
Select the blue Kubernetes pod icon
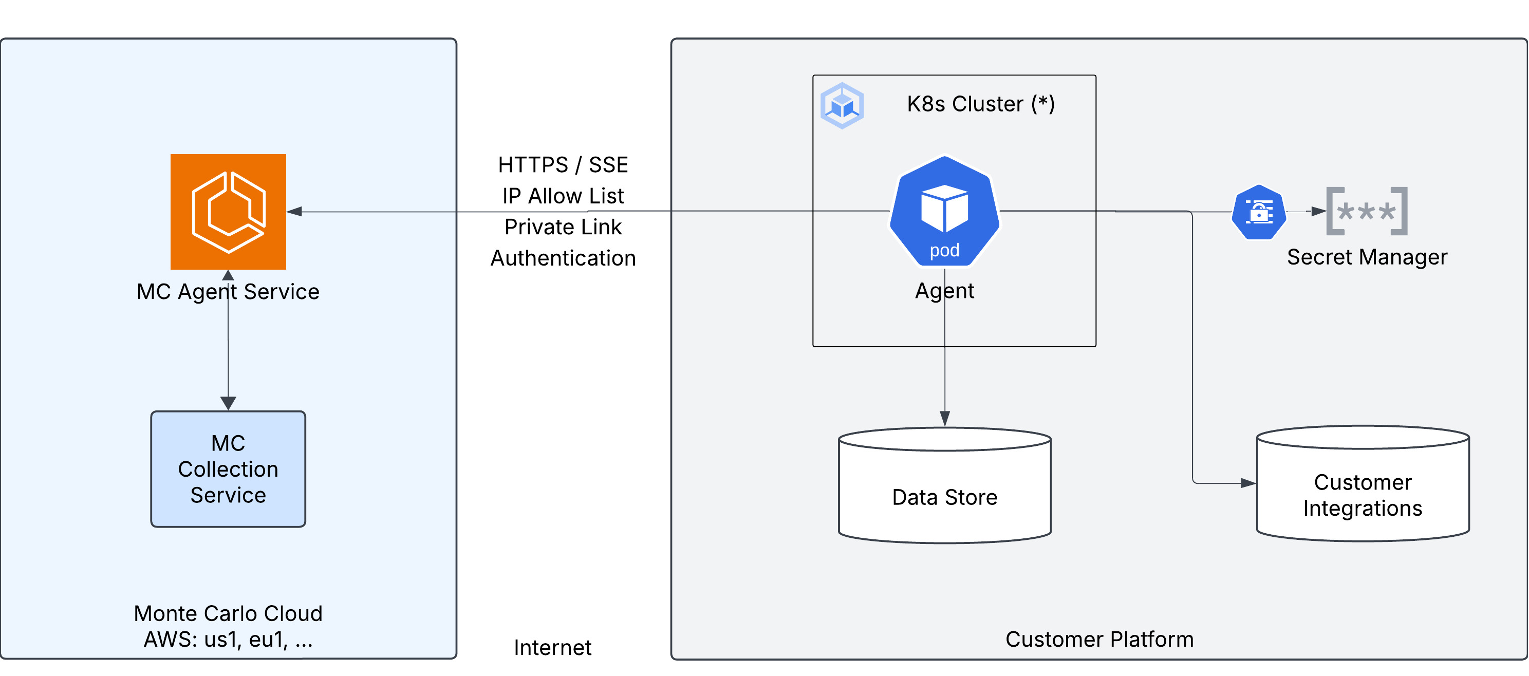pyautogui.click(x=944, y=211)
